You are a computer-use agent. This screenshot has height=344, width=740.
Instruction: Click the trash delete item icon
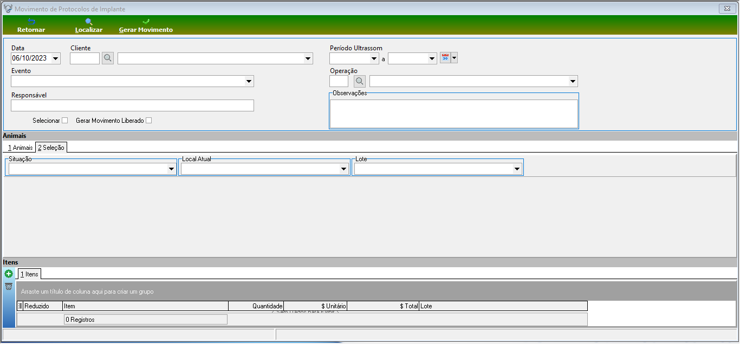[x=9, y=286]
